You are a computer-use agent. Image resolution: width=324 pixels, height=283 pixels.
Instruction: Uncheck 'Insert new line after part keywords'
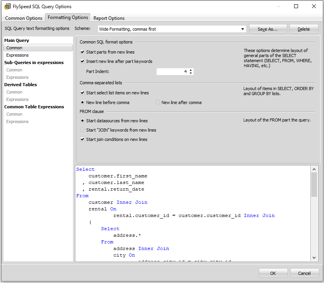(x=82, y=61)
